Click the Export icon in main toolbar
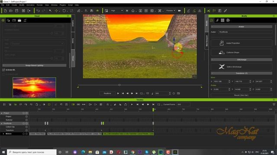Viewport: 277px width, 155px height. pos(29,11)
